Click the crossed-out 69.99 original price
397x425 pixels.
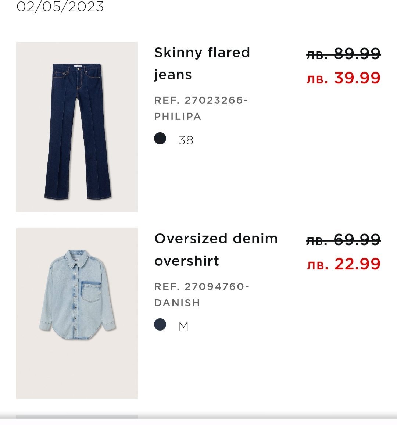pyautogui.click(x=343, y=240)
